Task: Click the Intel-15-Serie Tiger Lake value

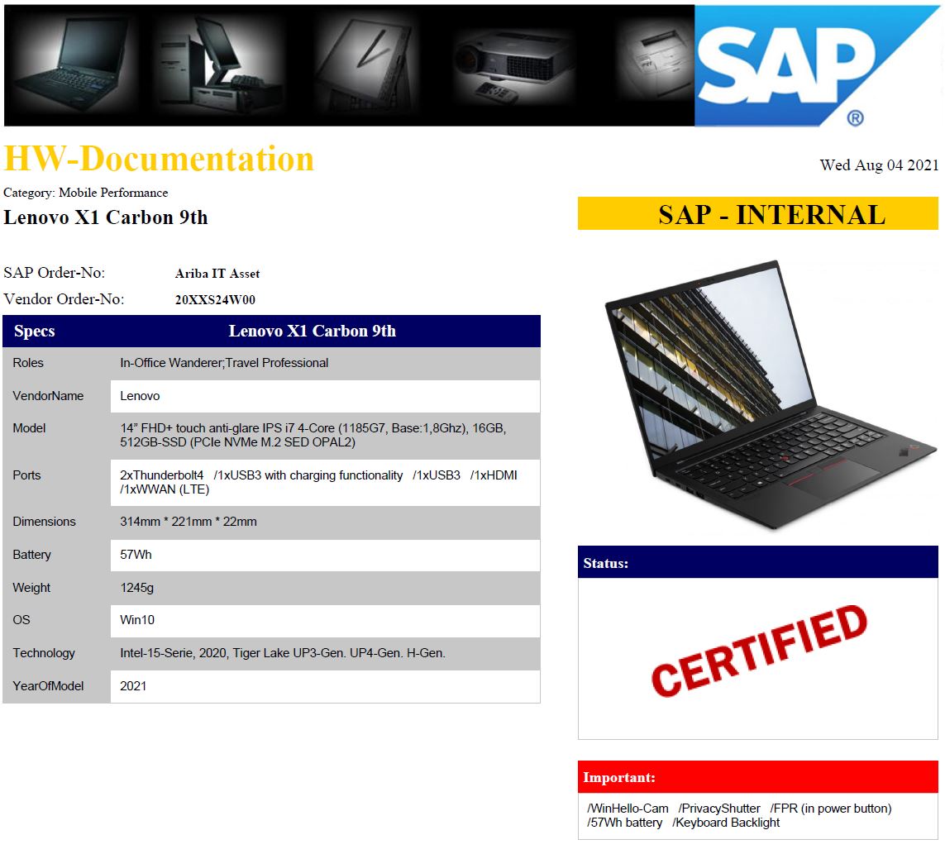Action: point(283,653)
